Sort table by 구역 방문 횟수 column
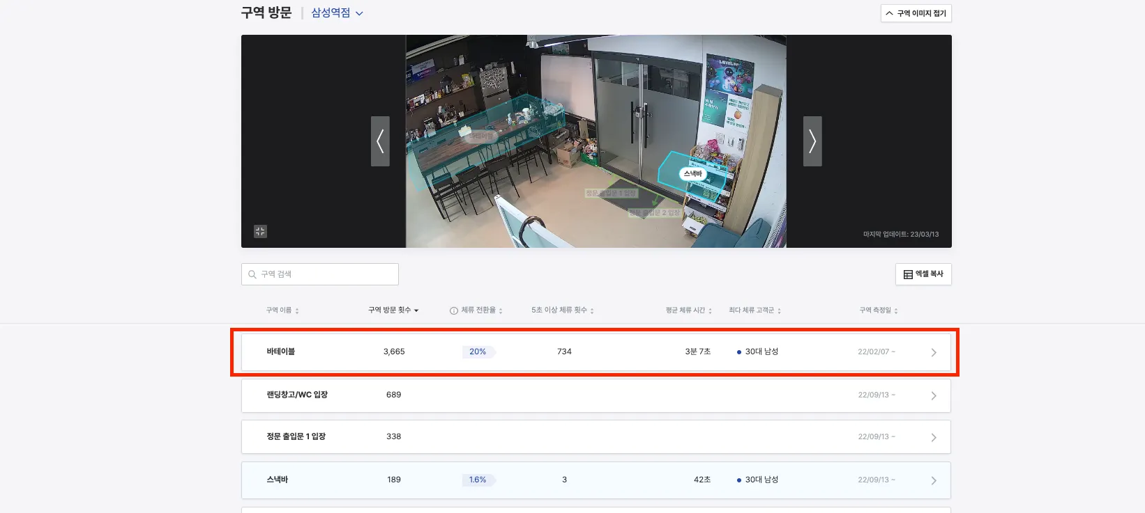The image size is (1145, 513). pyautogui.click(x=393, y=310)
